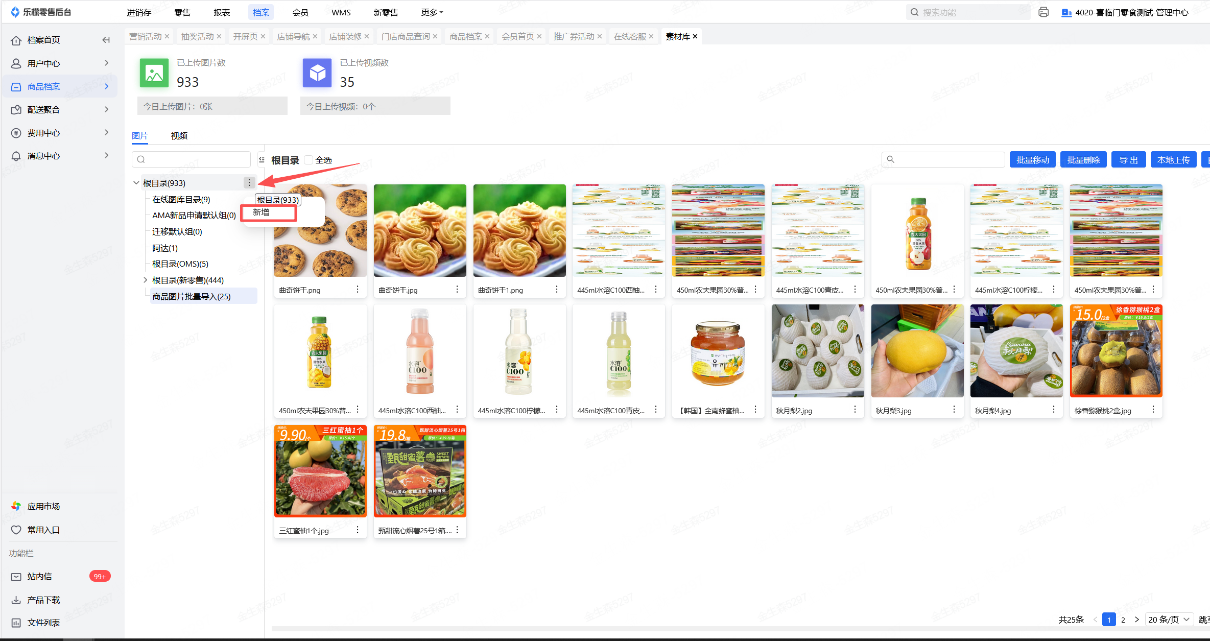Open 应用市场 colorful icon
This screenshot has height=641, width=1210.
[x=16, y=506]
